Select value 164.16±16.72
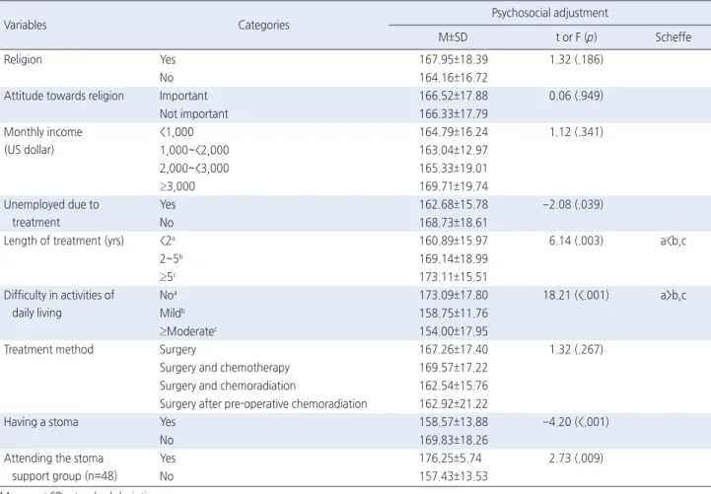 click(454, 78)
